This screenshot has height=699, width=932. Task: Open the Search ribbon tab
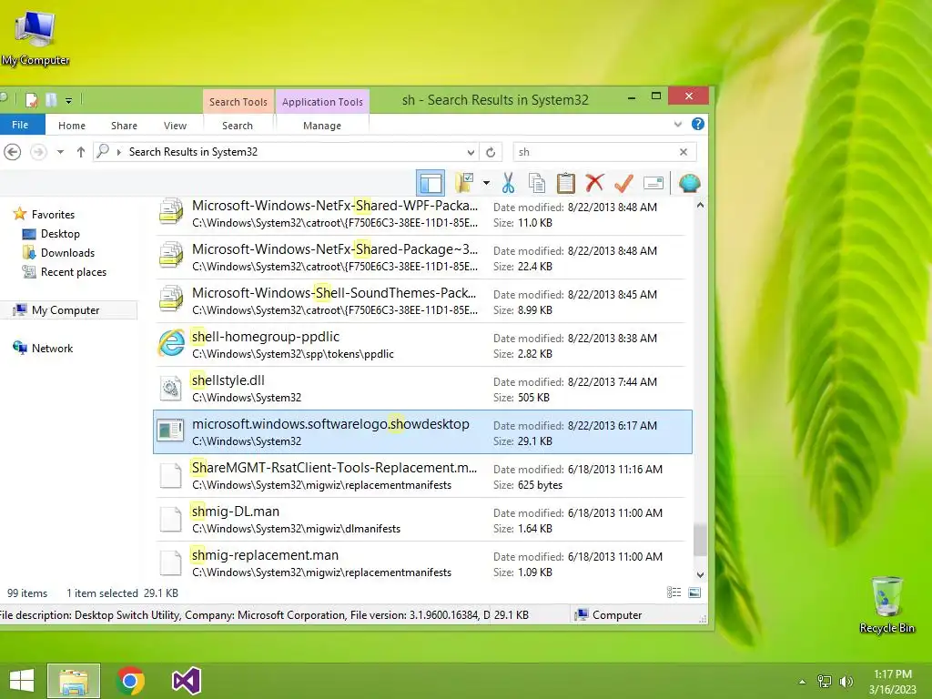[238, 126]
